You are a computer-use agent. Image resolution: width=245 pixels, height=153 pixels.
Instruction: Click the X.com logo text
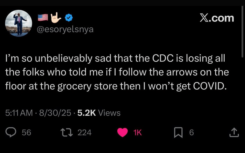217,18
